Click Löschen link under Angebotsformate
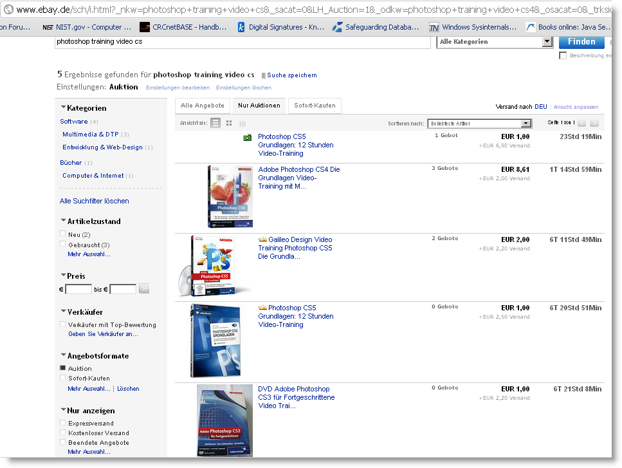Viewport: 622px width, 468px height. [128, 389]
